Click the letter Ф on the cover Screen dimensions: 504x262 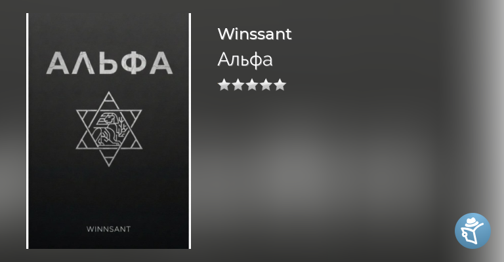133,63
